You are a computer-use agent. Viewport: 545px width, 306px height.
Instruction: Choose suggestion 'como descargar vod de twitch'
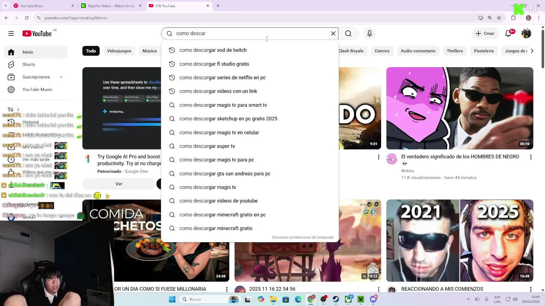[x=250, y=50]
